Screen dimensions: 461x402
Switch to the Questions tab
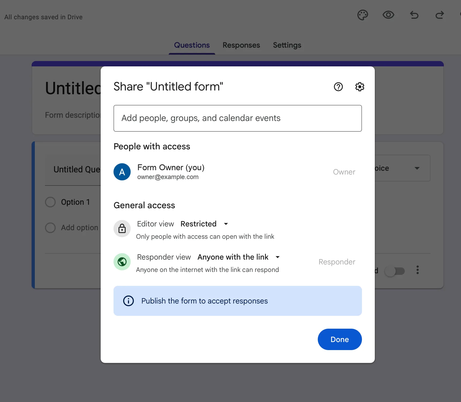click(192, 45)
